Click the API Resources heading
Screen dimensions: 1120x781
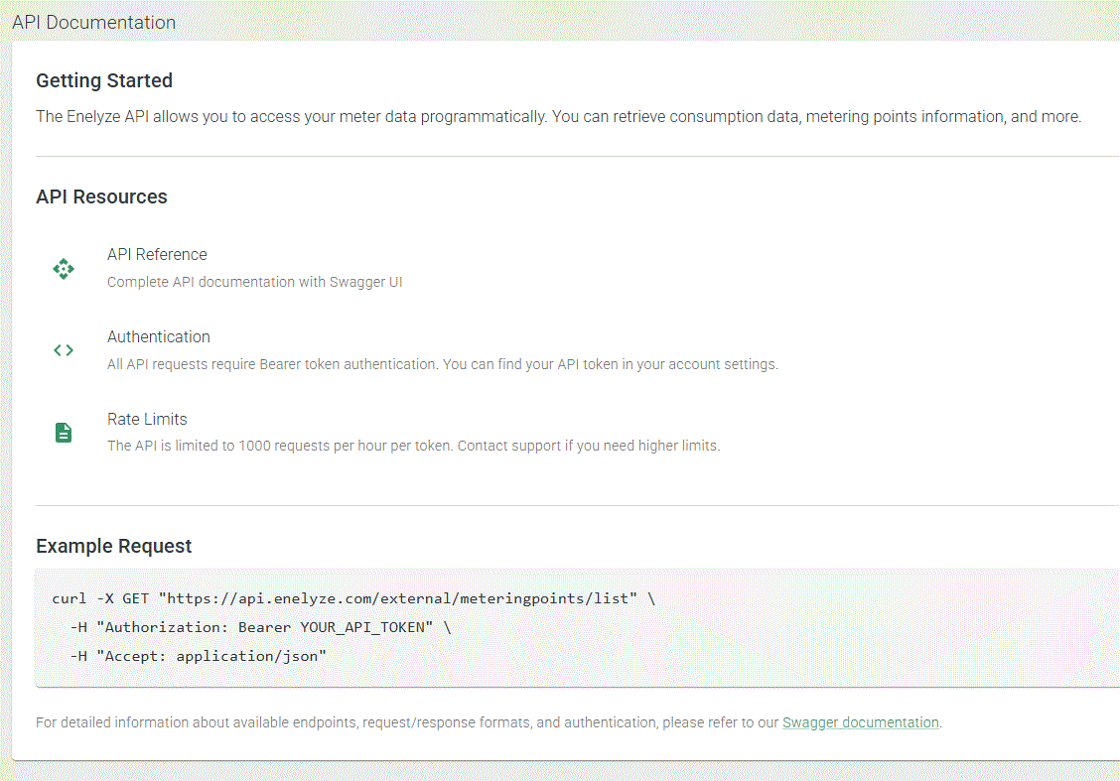pyautogui.click(x=101, y=197)
